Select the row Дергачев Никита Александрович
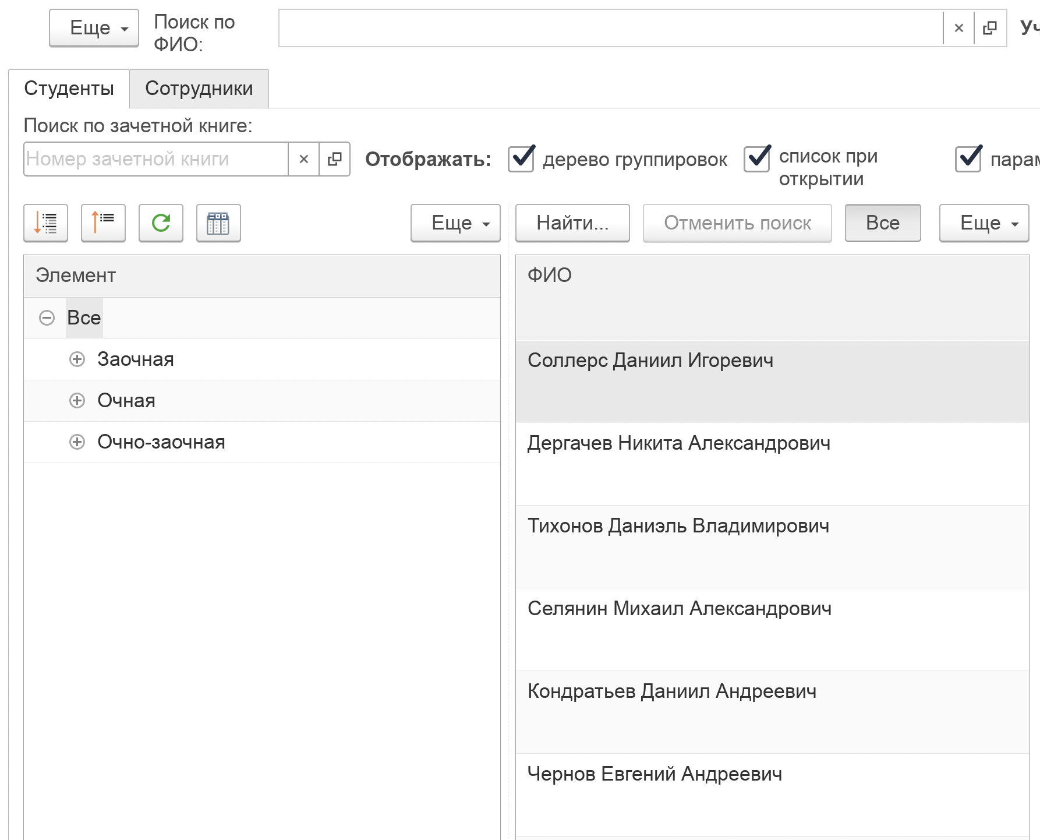1040x840 pixels. [678, 444]
